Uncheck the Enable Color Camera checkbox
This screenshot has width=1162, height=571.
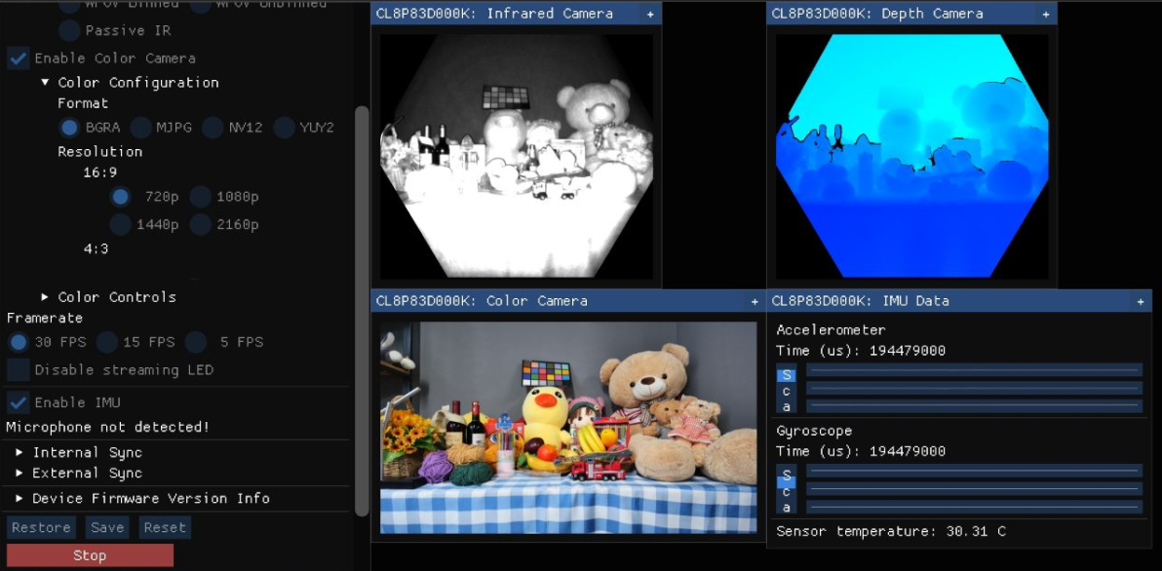(x=19, y=58)
